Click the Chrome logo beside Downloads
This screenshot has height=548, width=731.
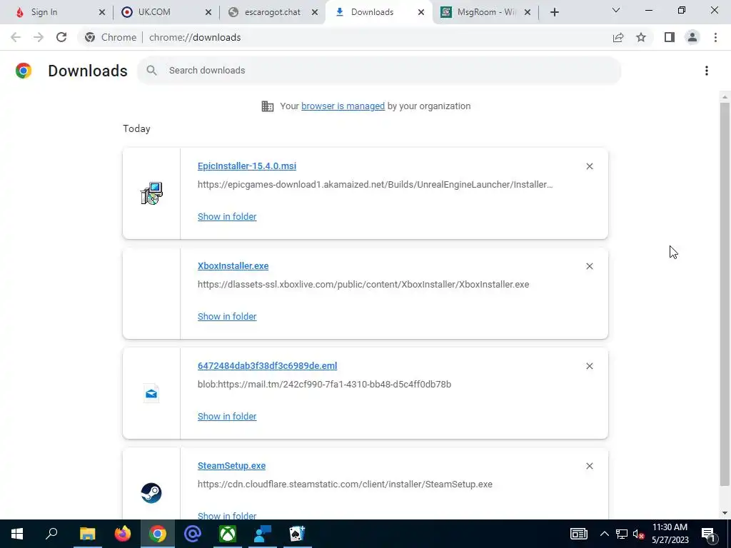[24, 71]
